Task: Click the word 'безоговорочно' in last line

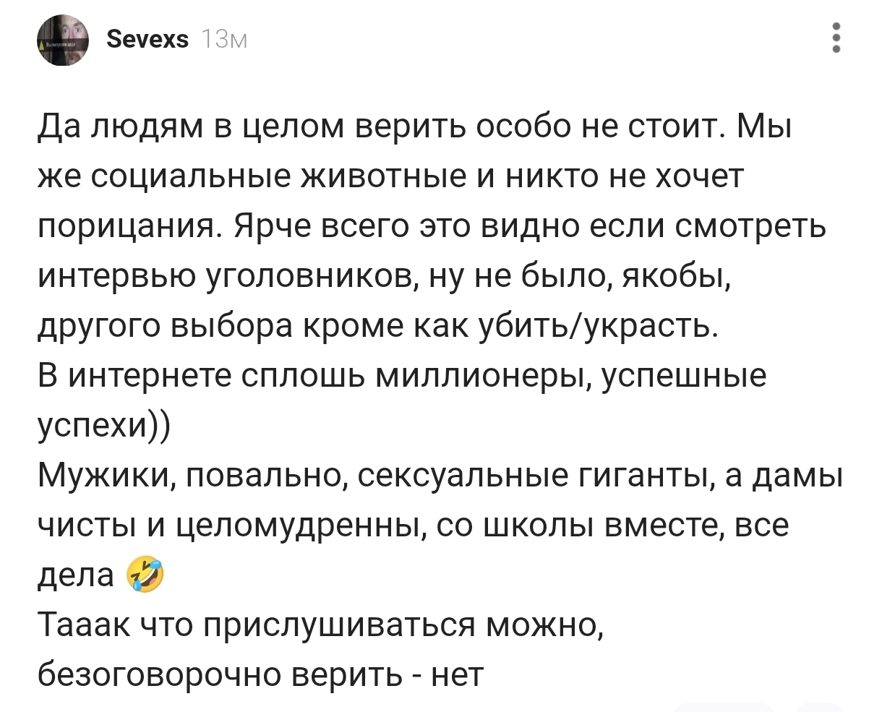Action: [x=160, y=674]
